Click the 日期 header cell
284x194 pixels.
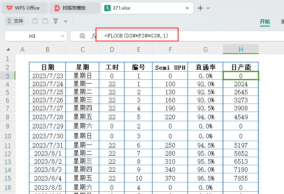point(48,67)
